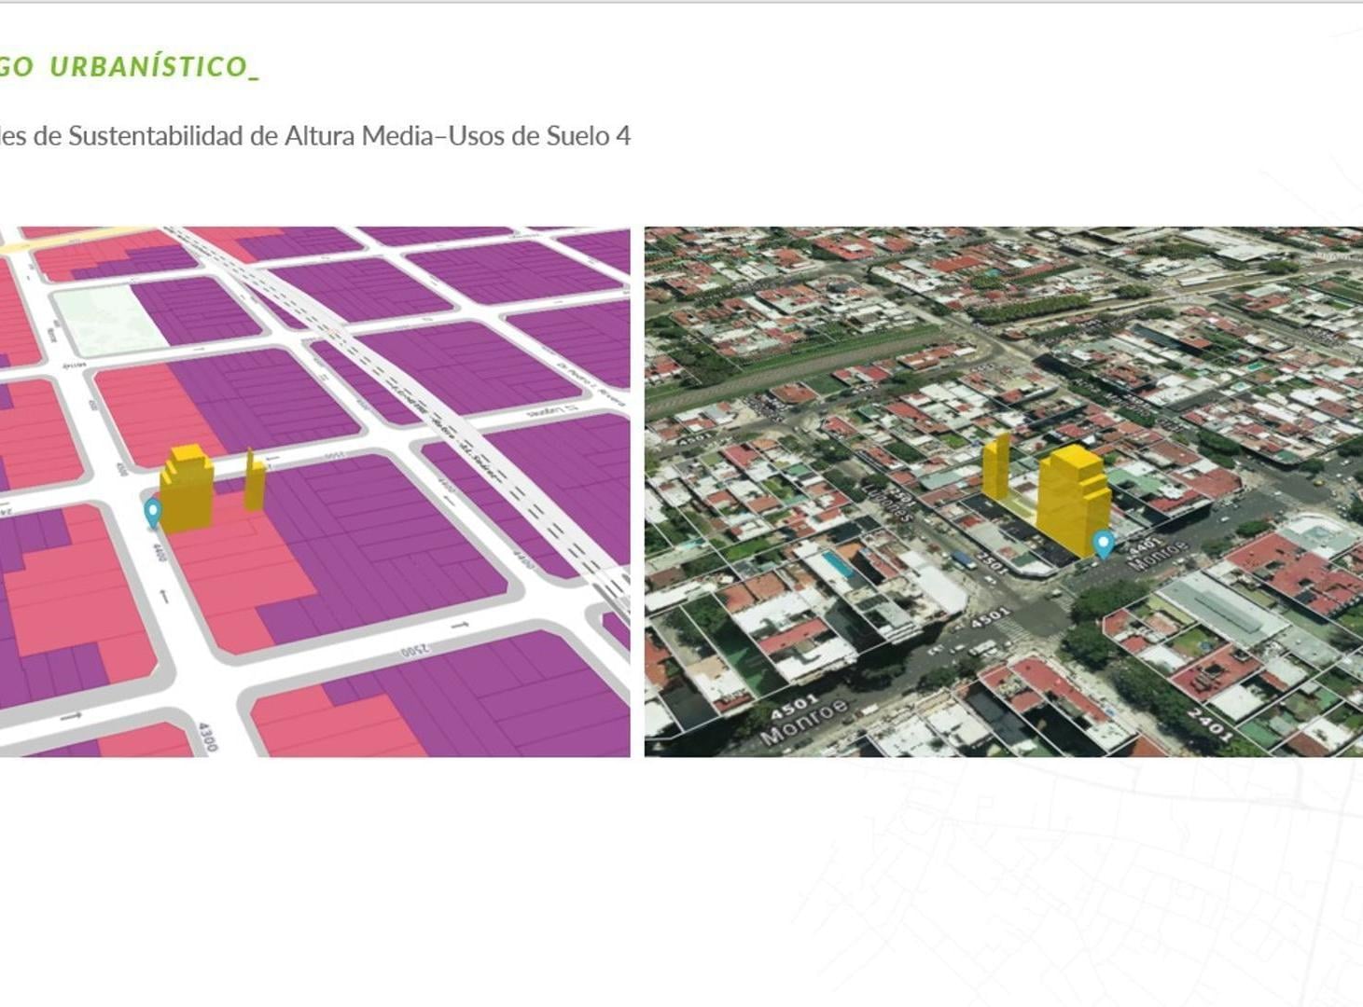Select the large yellow 3D building on the zoning map
1363x1007 pixels.
pos(187,489)
